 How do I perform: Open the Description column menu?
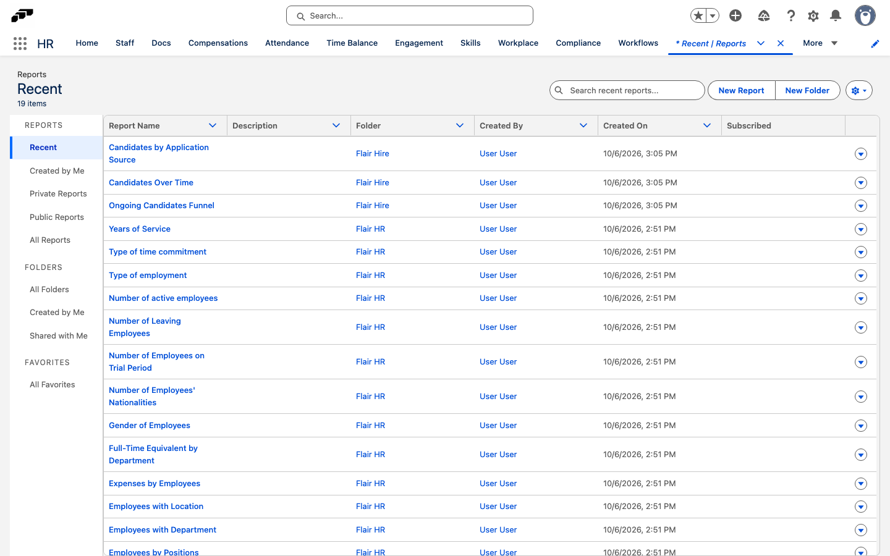(x=336, y=125)
